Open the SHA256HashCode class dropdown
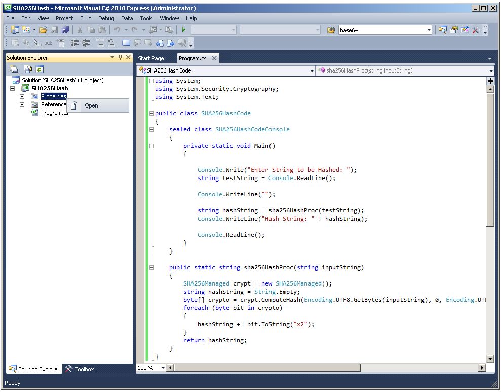 [312, 71]
